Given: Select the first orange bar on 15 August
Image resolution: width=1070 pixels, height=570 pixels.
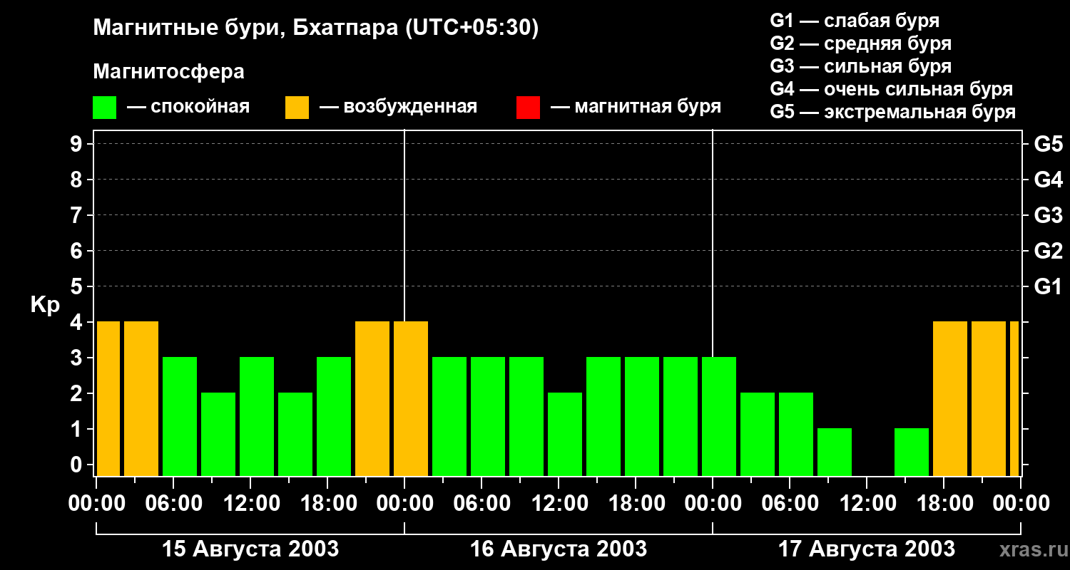Looking at the screenshot, I should 108,399.
